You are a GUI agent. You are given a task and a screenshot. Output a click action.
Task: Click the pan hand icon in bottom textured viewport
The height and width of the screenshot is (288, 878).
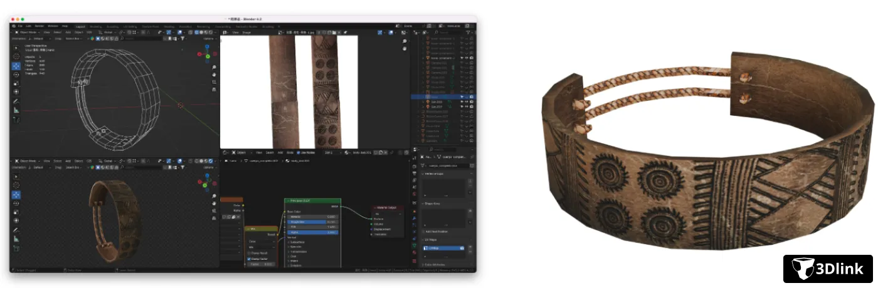click(214, 203)
